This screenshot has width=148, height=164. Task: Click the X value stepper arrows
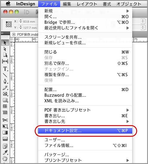21,21
